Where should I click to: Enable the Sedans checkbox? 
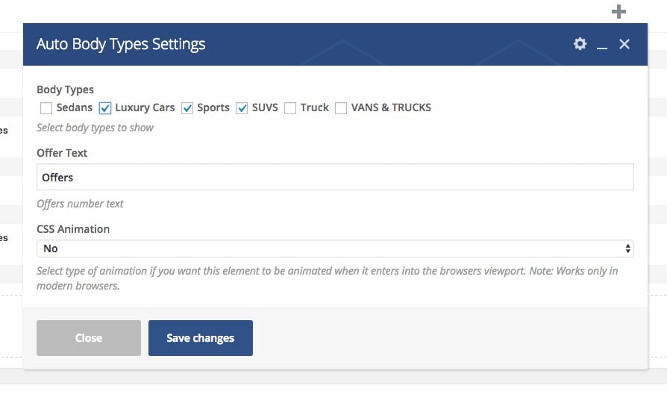tap(46, 108)
